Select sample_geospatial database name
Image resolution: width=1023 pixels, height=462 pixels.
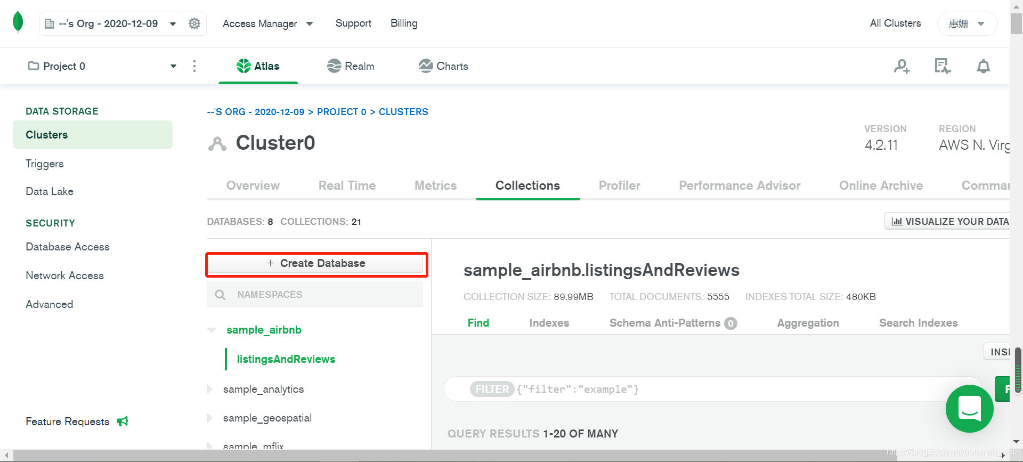[267, 418]
